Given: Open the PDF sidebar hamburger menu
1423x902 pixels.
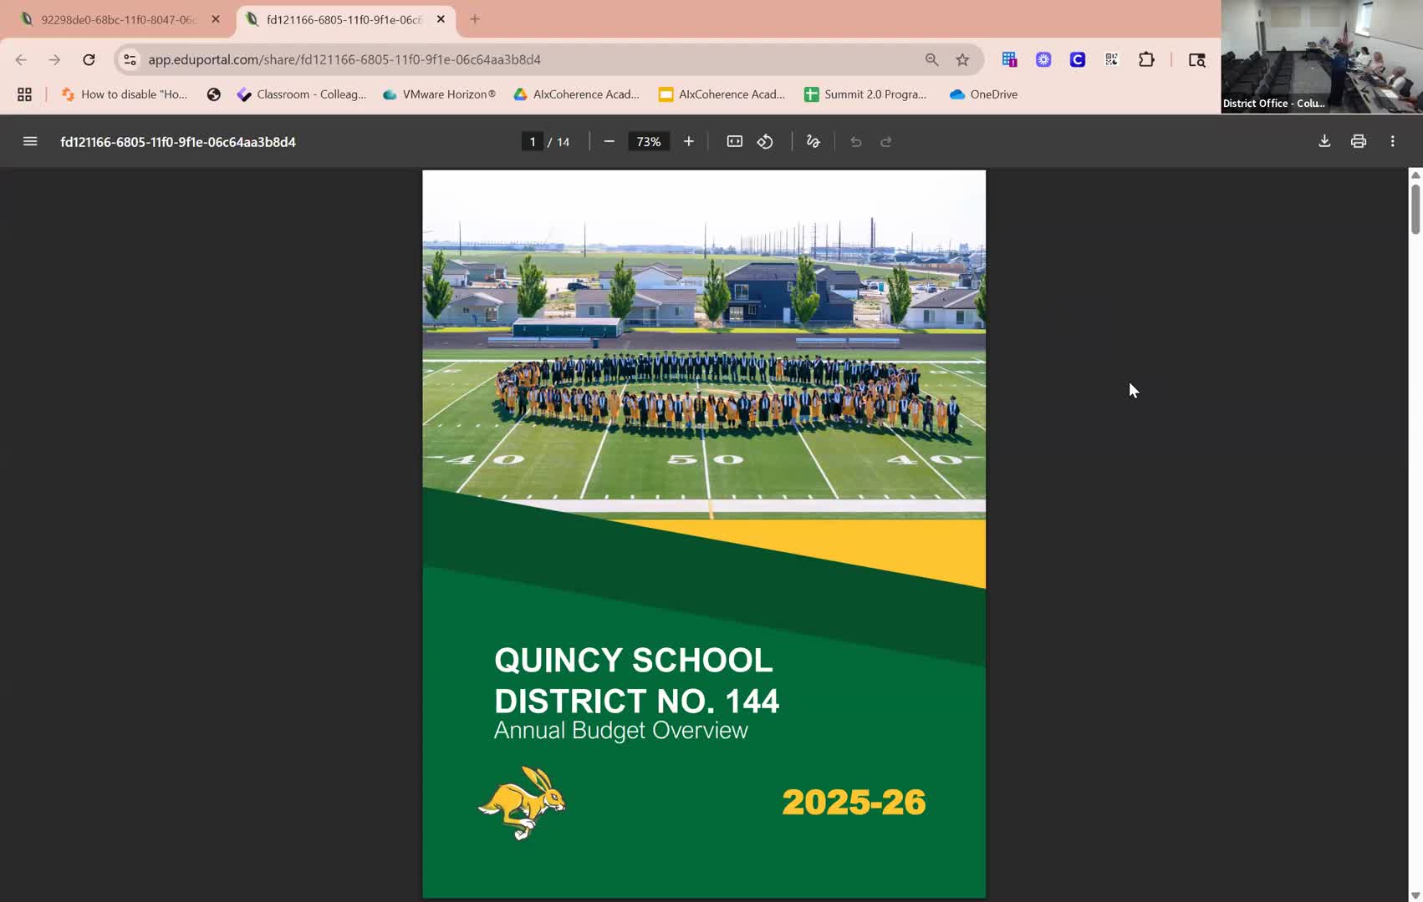Looking at the screenshot, I should point(30,141).
